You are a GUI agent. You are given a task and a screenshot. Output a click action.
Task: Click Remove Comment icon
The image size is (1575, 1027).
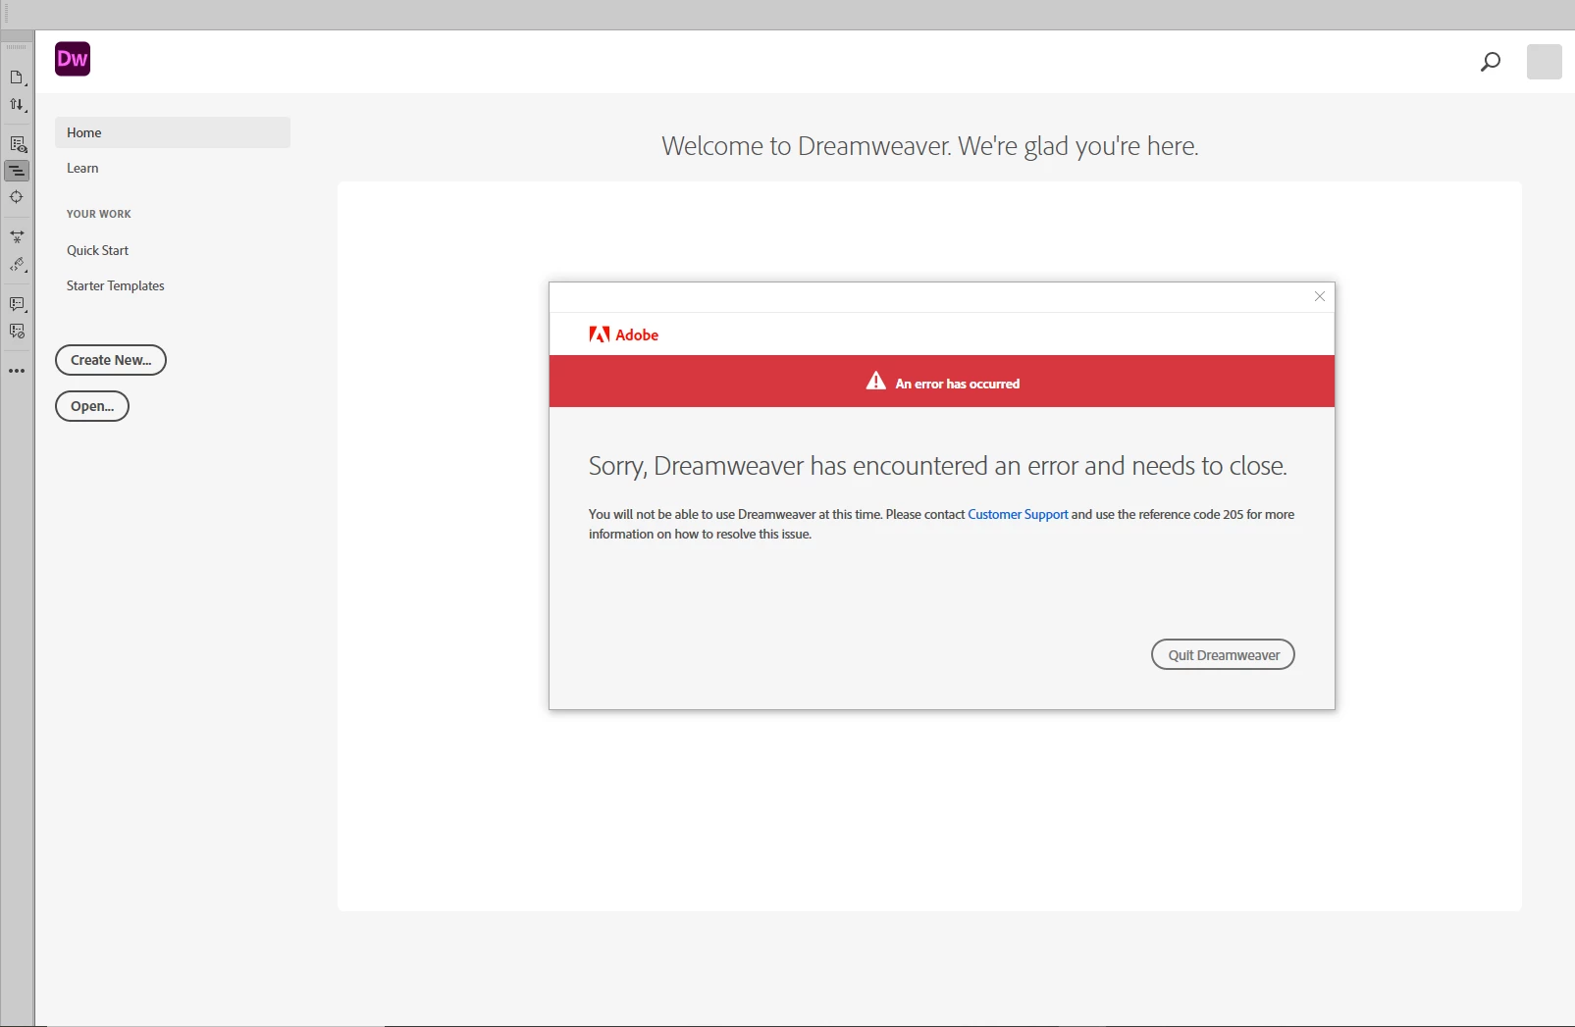(x=17, y=332)
